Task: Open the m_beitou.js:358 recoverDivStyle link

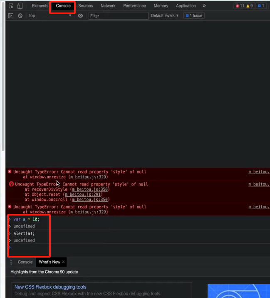Action: [x=90, y=189]
